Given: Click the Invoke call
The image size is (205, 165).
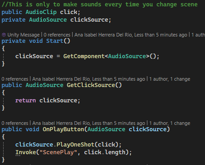Looking at the screenshot, I should click(x=26, y=152).
